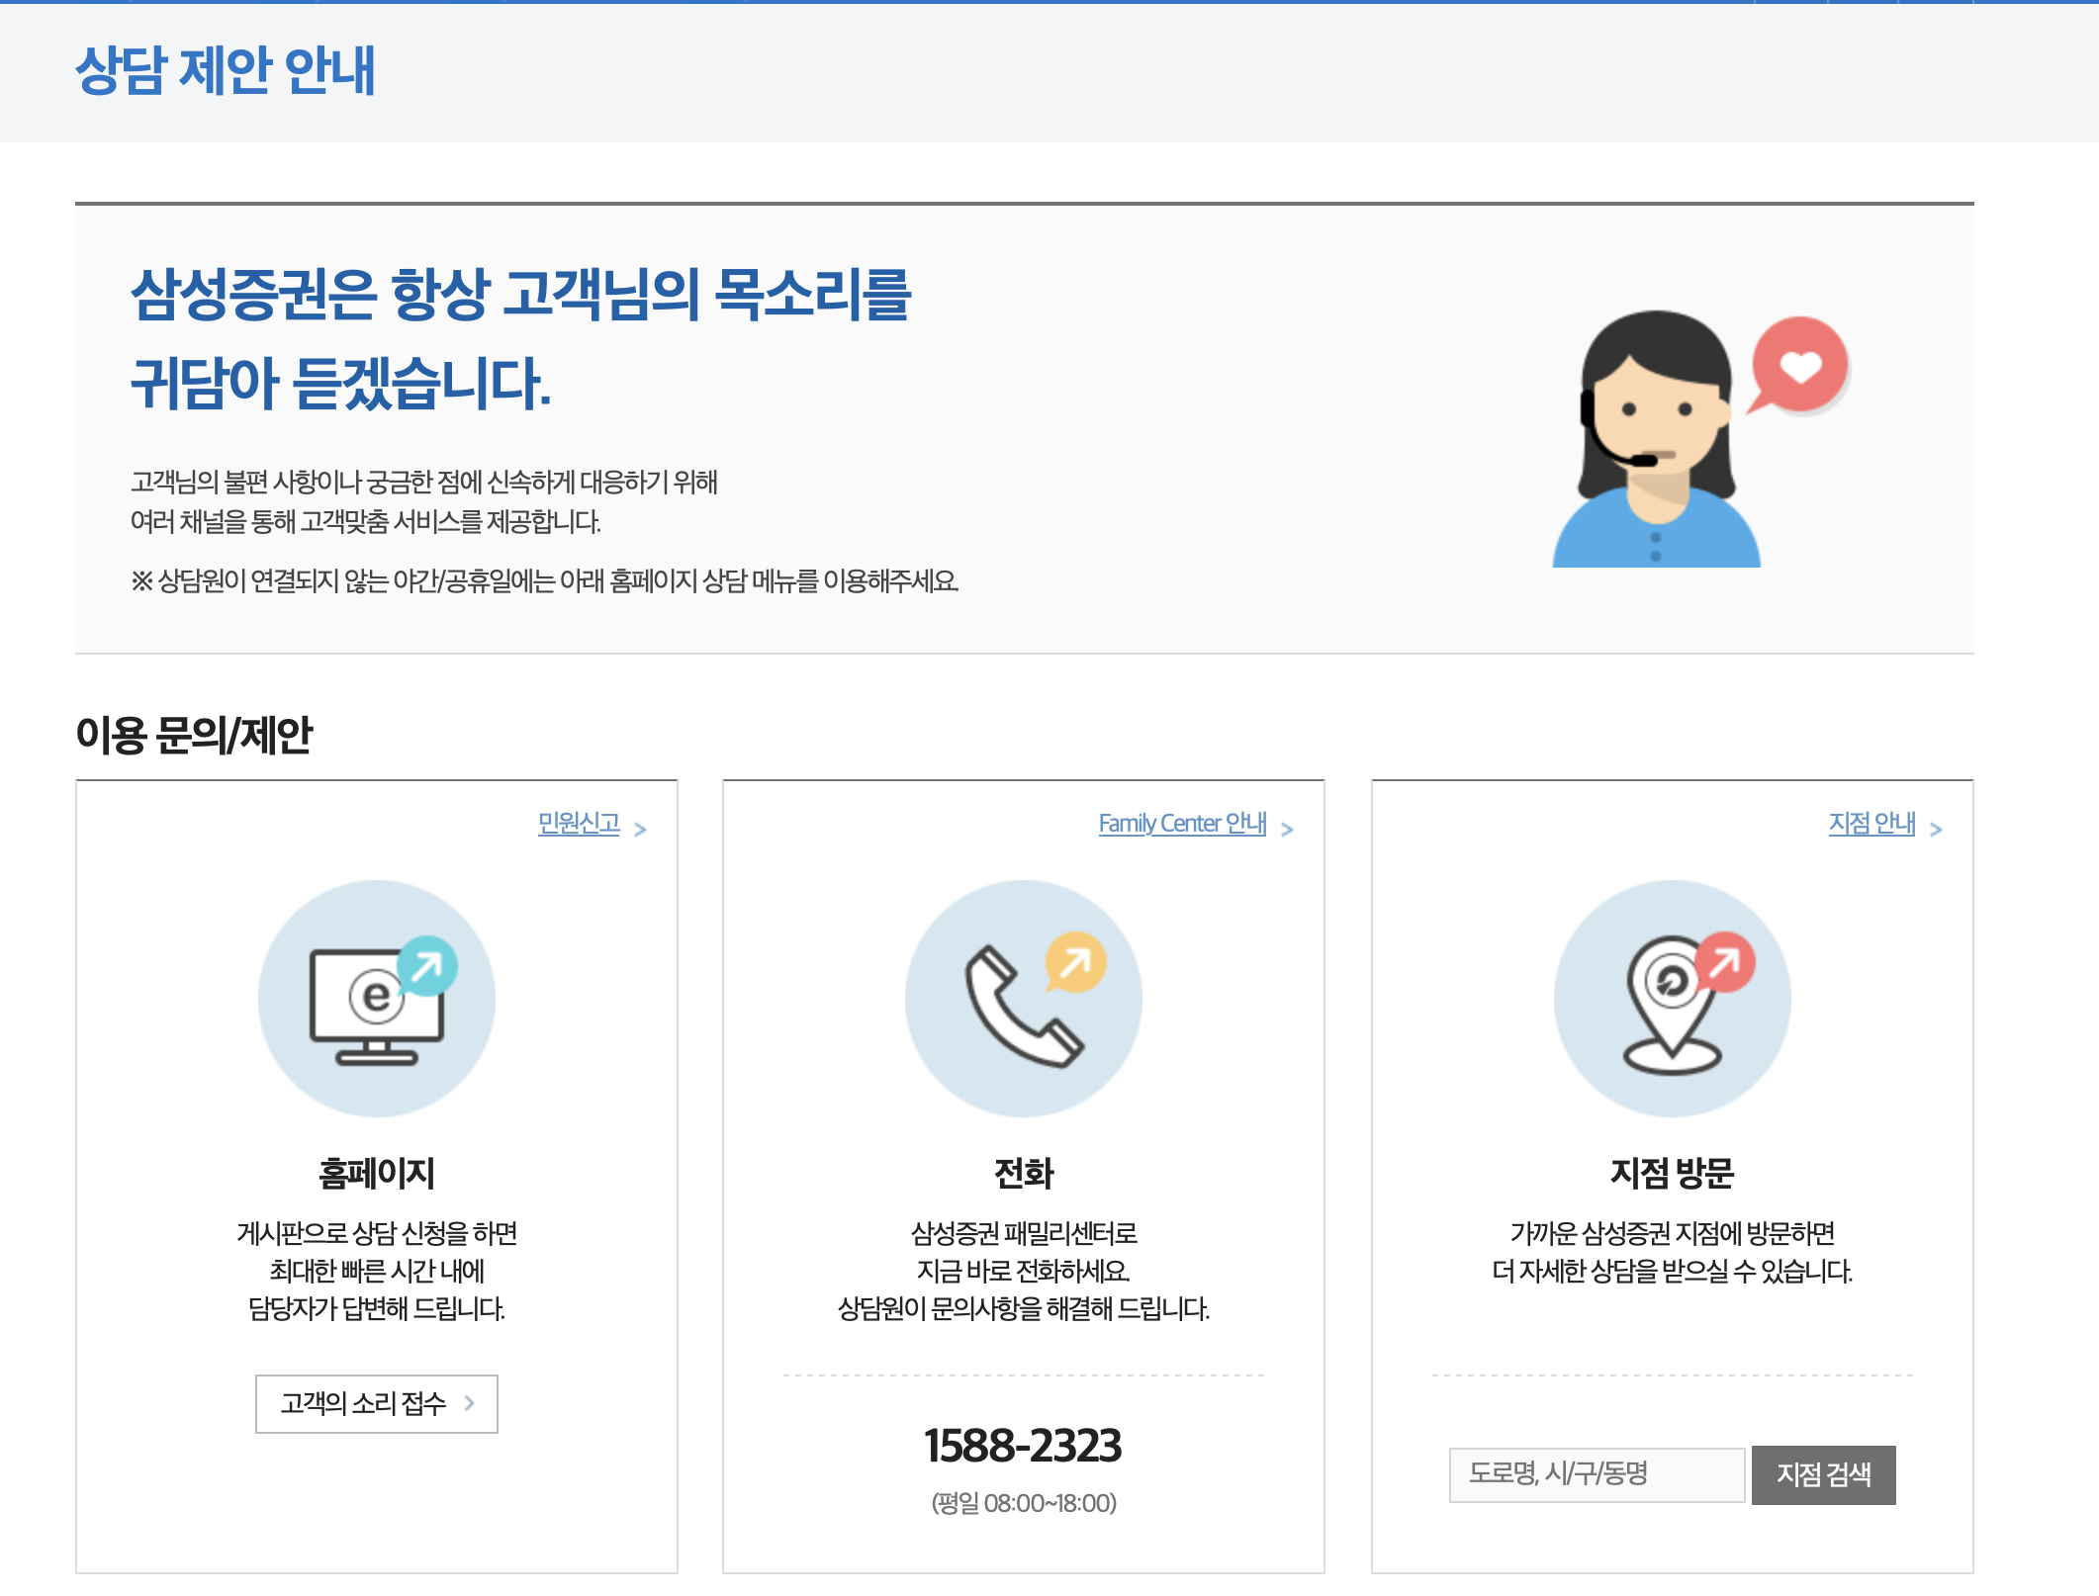Screen dimensions: 2099x1596
Task: Click the phone number 1588-2323
Action: coord(1025,1447)
